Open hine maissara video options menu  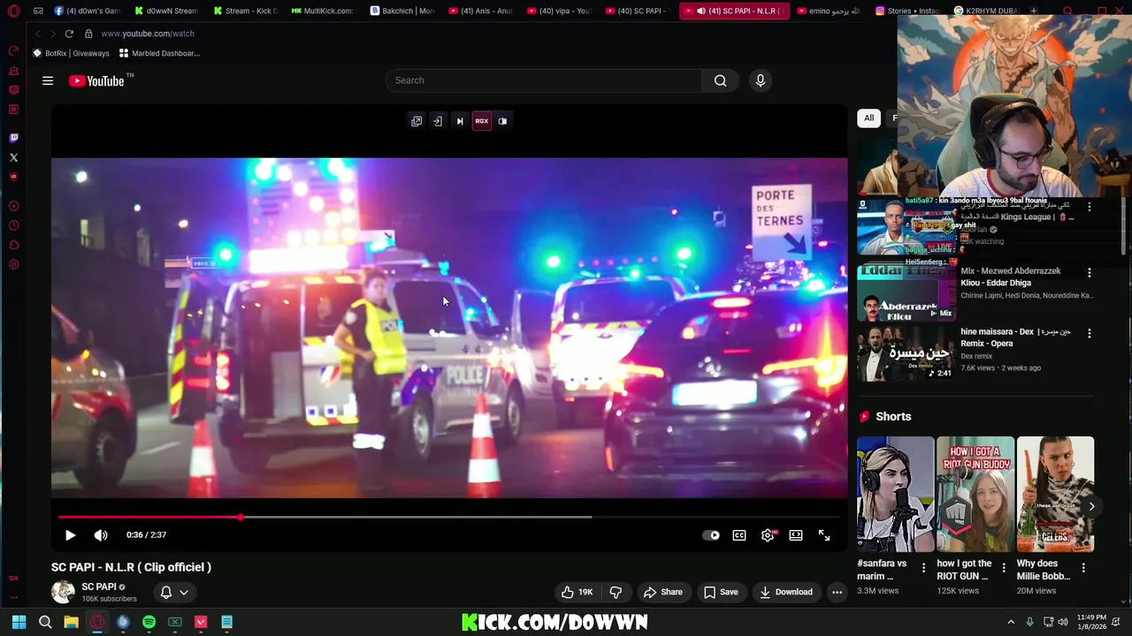(1090, 334)
